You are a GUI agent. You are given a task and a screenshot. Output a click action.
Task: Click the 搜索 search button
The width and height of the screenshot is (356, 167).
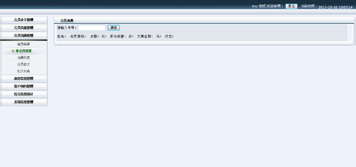coord(114,28)
